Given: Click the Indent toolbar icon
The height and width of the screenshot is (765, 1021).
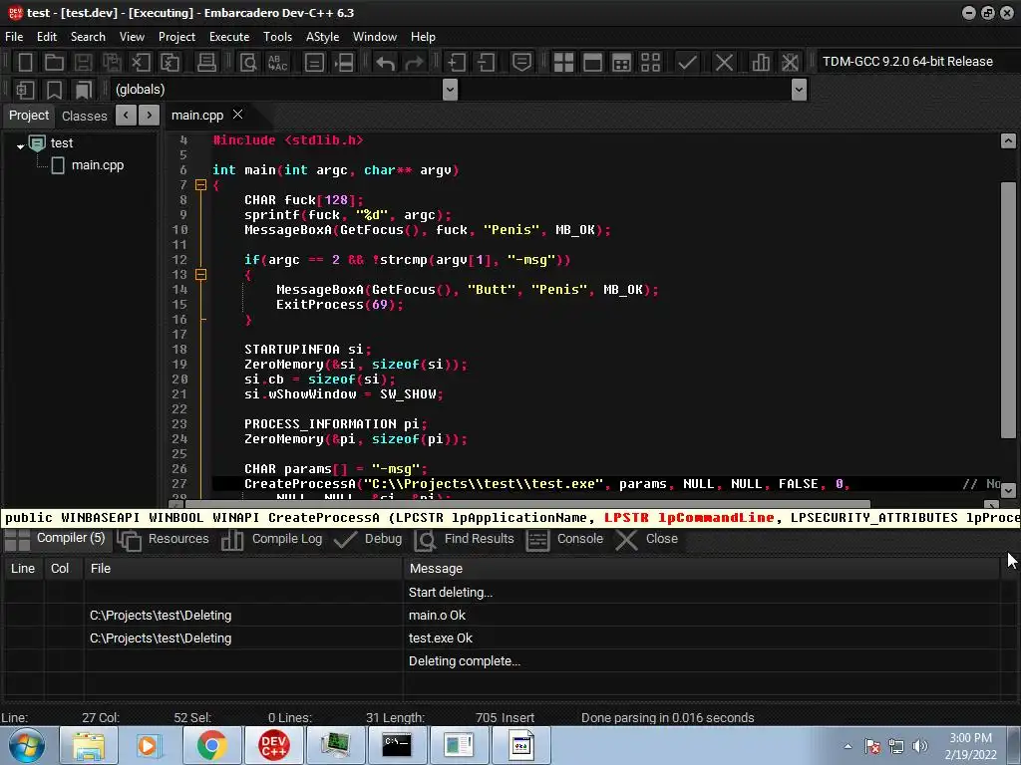Looking at the screenshot, I should pyautogui.click(x=457, y=63).
